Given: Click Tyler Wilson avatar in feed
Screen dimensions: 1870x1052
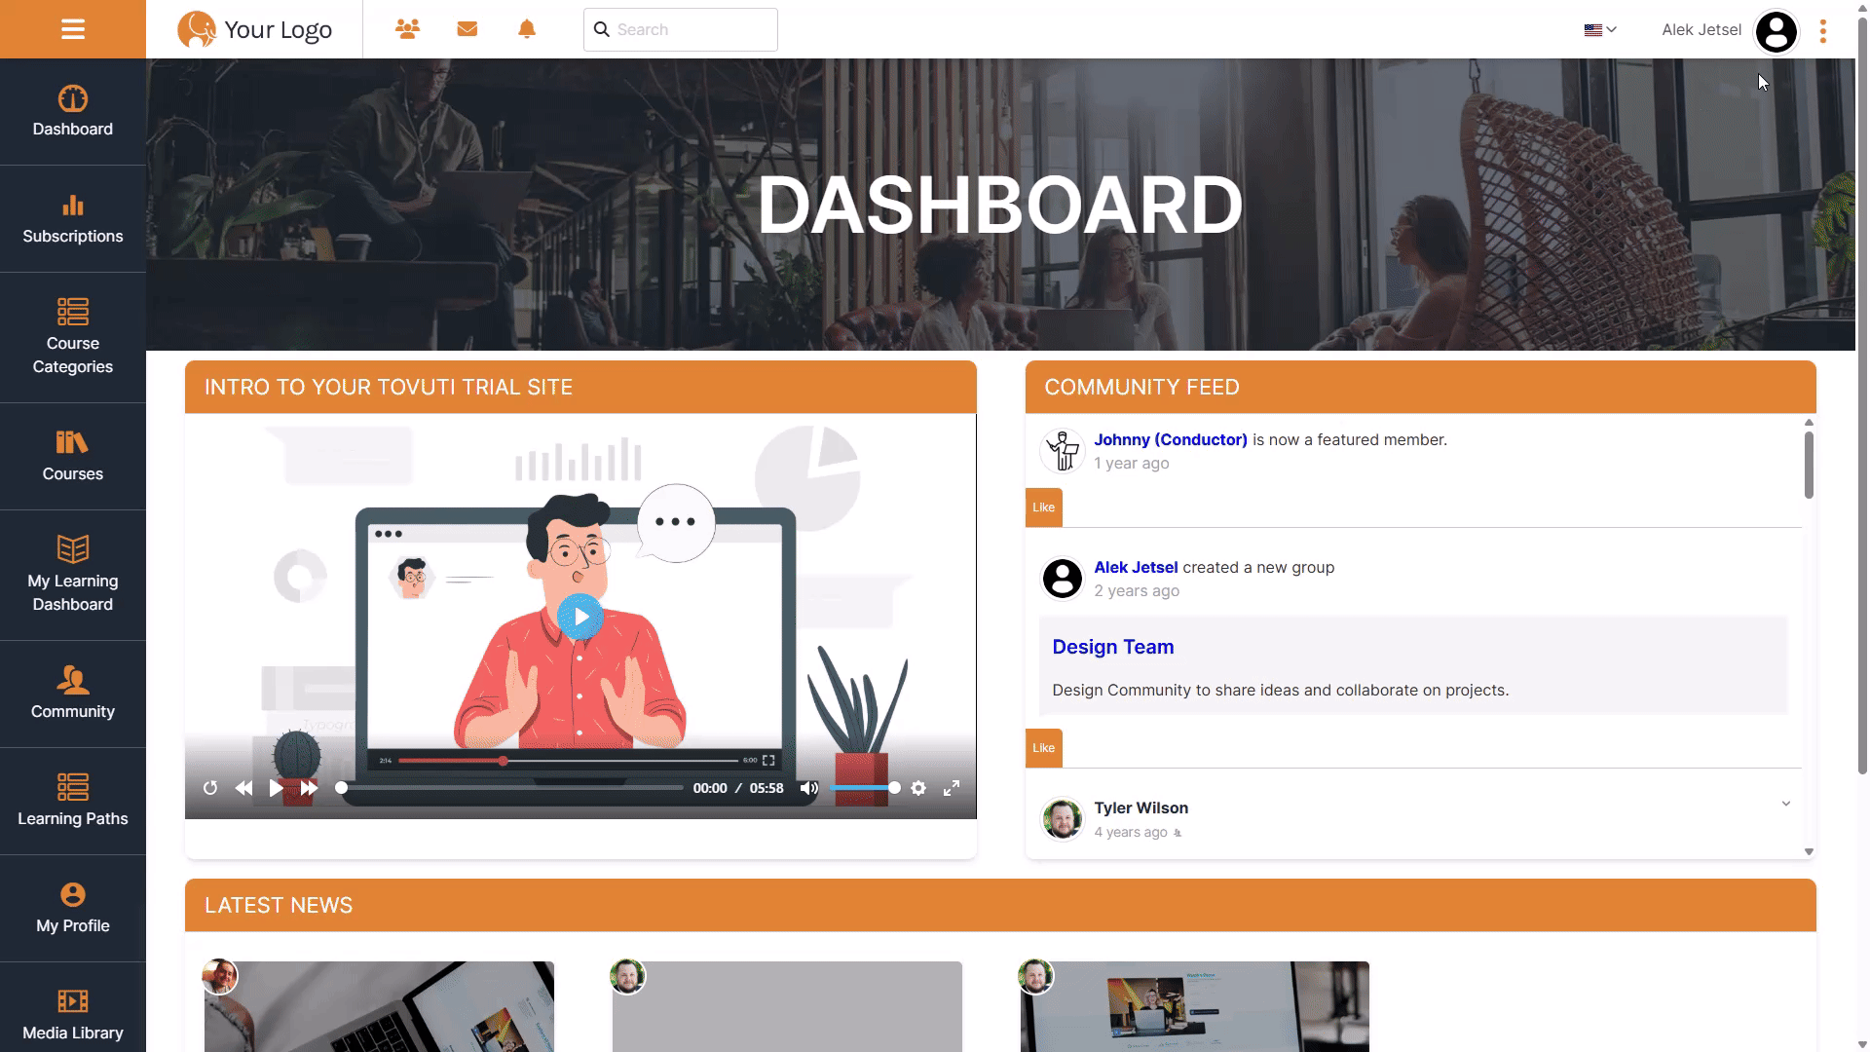Looking at the screenshot, I should click(1063, 819).
